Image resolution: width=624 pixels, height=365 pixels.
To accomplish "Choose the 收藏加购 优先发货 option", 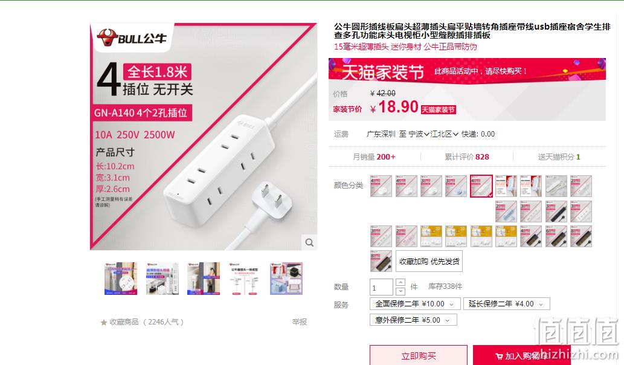I will [x=429, y=261].
